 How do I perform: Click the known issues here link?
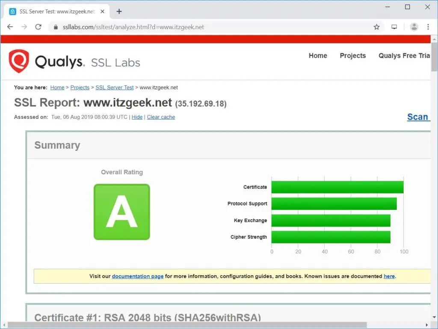389,276
